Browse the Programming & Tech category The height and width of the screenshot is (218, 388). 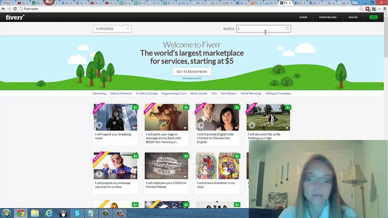[174, 94]
